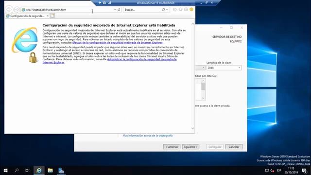Click the SERVIDOR DE DESTINO text

[x=227, y=37]
